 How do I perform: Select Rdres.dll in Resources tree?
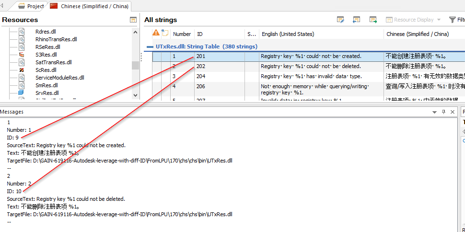46,32
